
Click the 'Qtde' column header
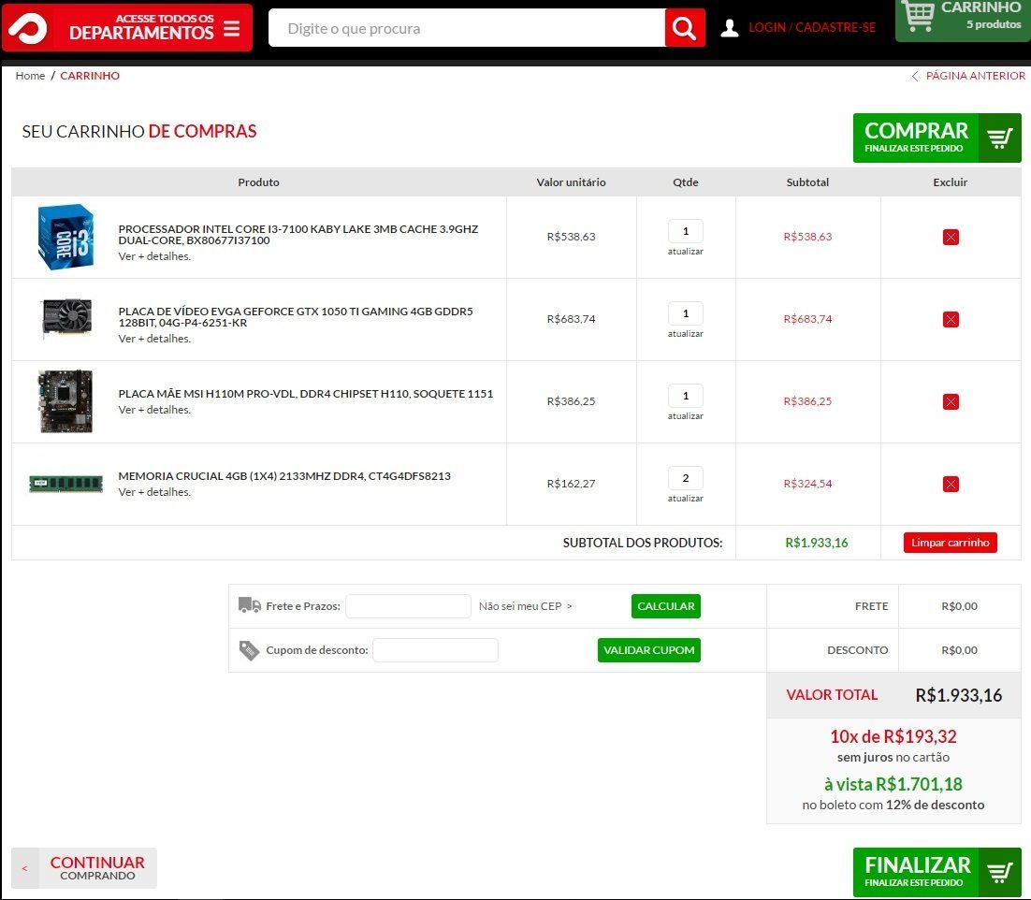[x=685, y=182]
